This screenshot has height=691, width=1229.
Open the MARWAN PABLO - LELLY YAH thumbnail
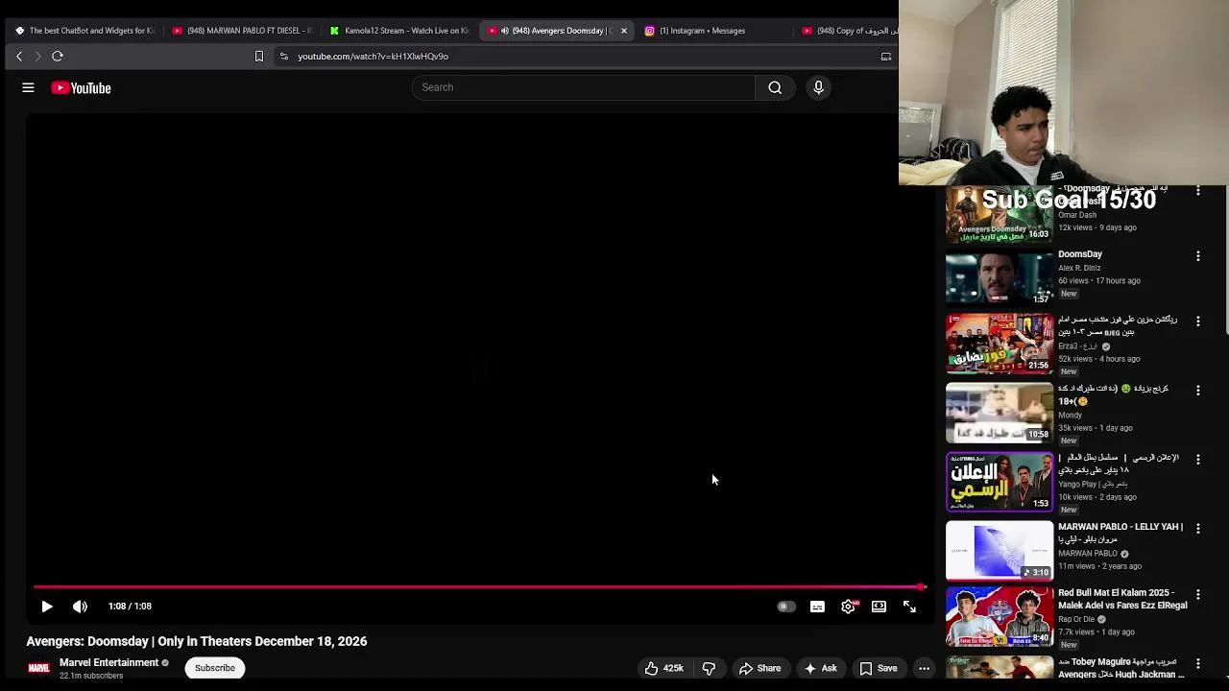pos(1000,551)
